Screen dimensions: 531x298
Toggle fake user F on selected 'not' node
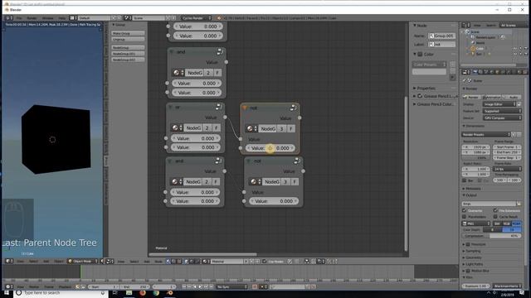[291, 129]
